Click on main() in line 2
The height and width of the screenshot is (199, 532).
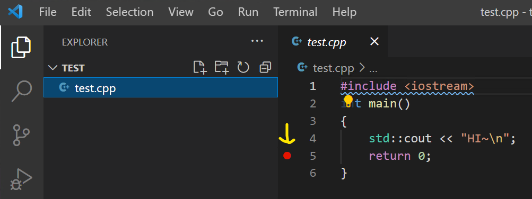pos(389,104)
